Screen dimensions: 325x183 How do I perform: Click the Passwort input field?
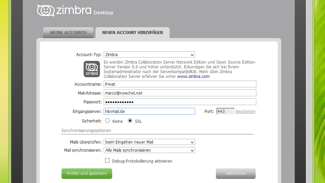pyautogui.click(x=179, y=102)
